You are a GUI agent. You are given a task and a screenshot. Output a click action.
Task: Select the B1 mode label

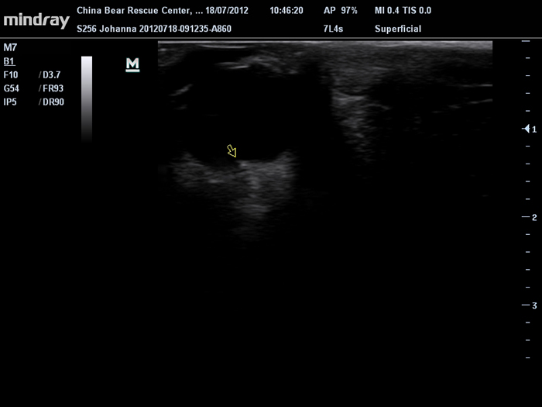[9, 60]
